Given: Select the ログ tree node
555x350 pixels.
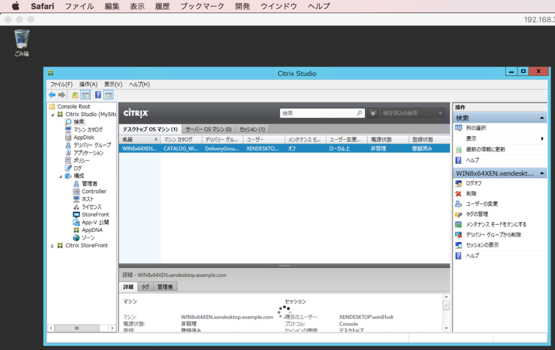Looking at the screenshot, I should click(78, 168).
